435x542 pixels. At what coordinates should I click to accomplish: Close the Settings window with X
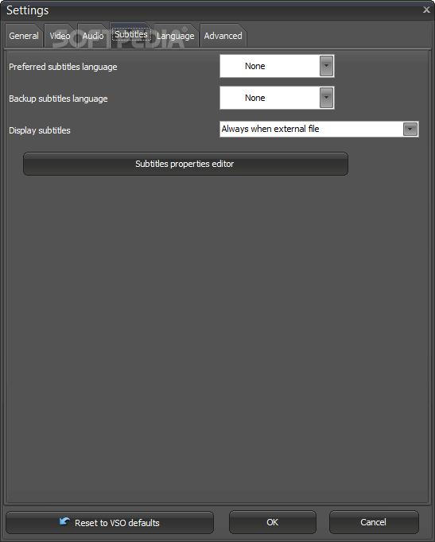[x=426, y=10]
